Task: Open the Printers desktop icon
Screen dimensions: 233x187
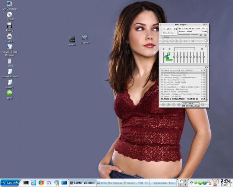Action: point(9,36)
